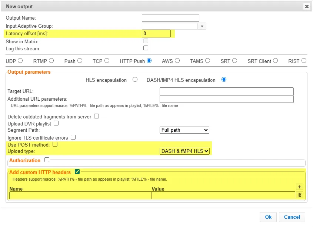
Task: Select the RTMP output type
Action: 51,61
